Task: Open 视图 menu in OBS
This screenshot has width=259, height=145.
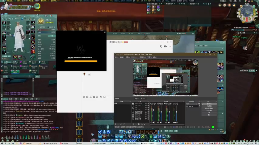Action: (x=128, y=57)
